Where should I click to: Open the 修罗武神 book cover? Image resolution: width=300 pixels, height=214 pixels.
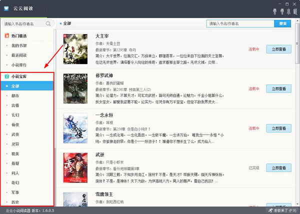(75, 88)
